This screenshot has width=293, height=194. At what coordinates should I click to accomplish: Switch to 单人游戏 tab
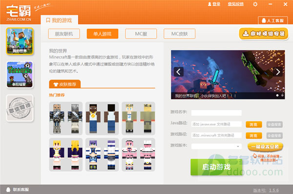pos(103,34)
